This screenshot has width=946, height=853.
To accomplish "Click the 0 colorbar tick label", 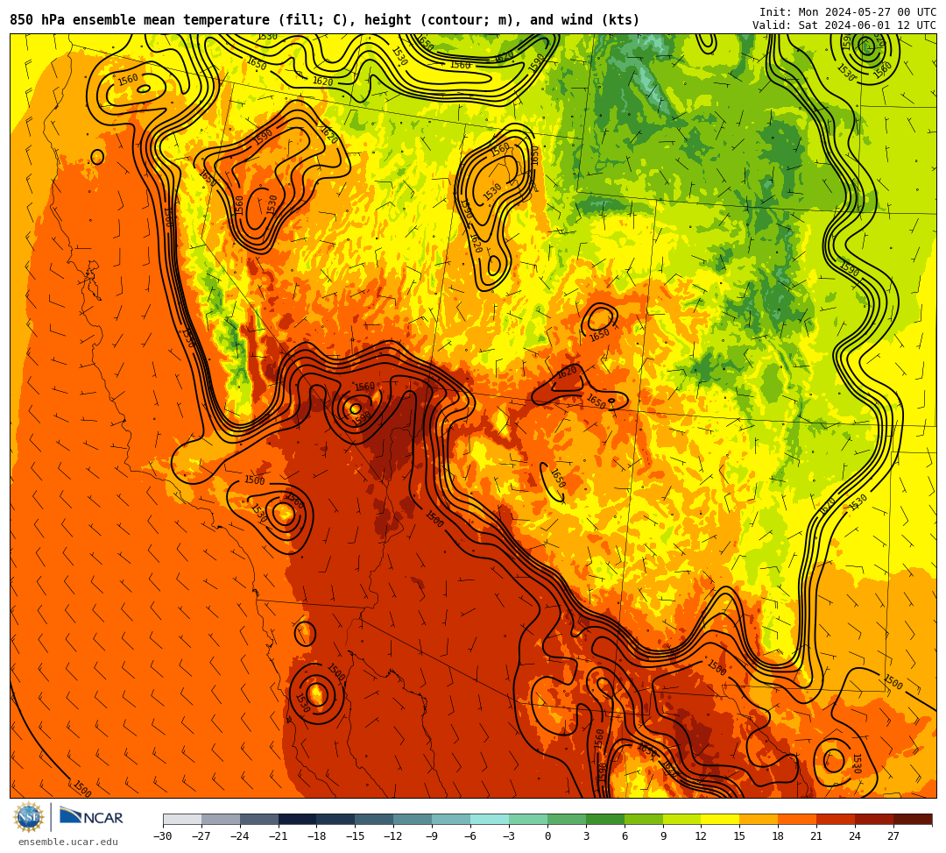I will point(547,836).
